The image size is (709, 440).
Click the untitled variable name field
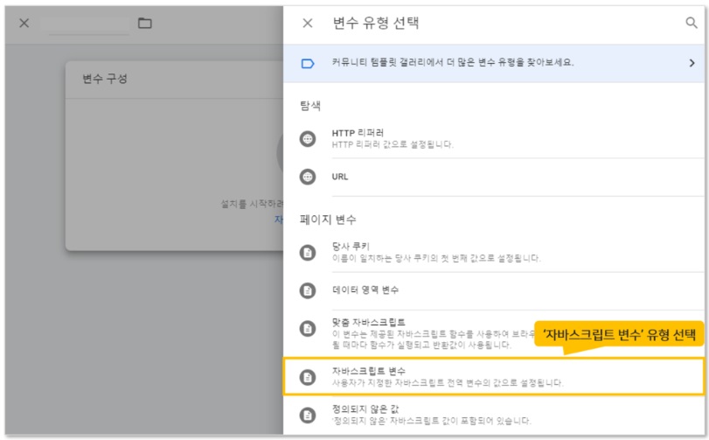[x=86, y=24]
